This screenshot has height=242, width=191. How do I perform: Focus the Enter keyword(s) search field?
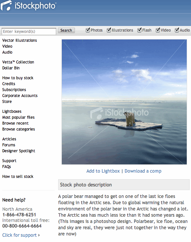29,31
